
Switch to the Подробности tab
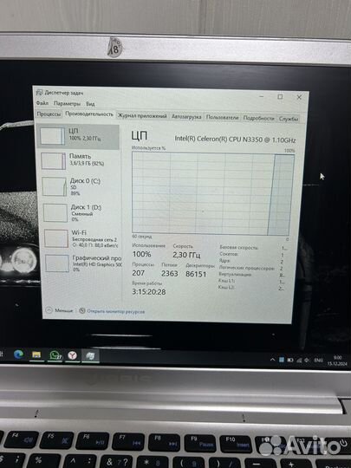[x=258, y=118]
